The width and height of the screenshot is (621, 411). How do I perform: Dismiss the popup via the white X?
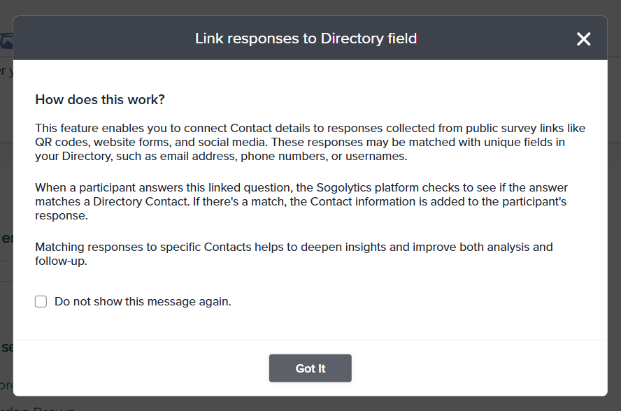coord(583,39)
